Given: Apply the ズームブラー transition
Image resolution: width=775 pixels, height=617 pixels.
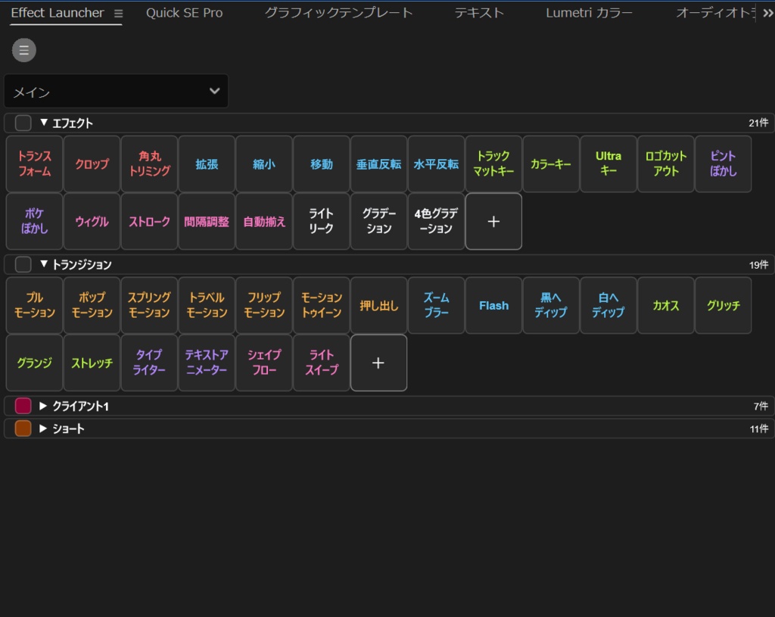Looking at the screenshot, I should pos(436,305).
